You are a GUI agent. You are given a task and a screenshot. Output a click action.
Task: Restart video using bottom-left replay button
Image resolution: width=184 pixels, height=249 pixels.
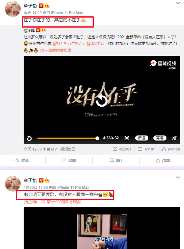pos(29,138)
